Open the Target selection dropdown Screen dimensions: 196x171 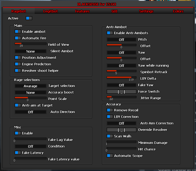tap(31, 86)
